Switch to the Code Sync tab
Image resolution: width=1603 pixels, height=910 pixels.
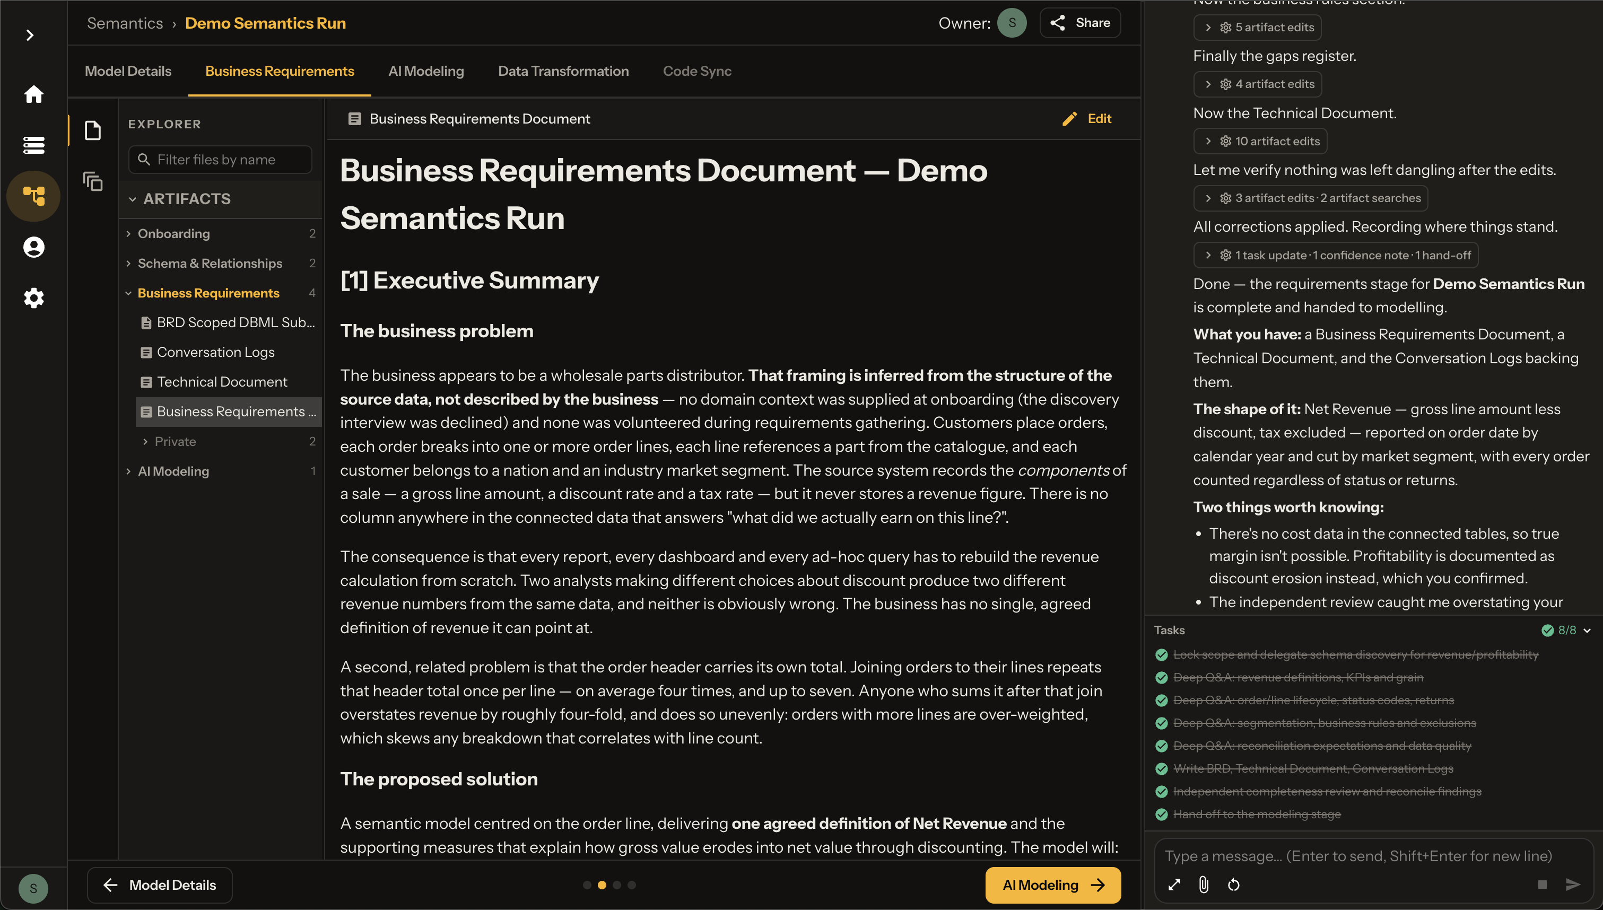pyautogui.click(x=697, y=71)
